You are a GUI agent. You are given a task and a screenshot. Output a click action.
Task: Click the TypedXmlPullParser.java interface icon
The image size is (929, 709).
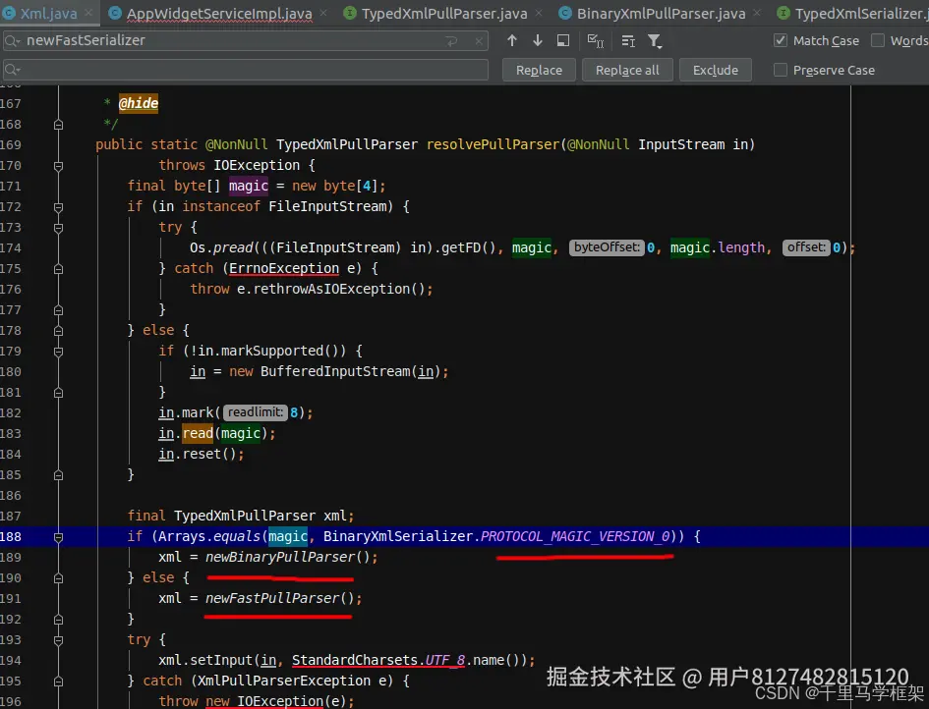[x=350, y=13]
